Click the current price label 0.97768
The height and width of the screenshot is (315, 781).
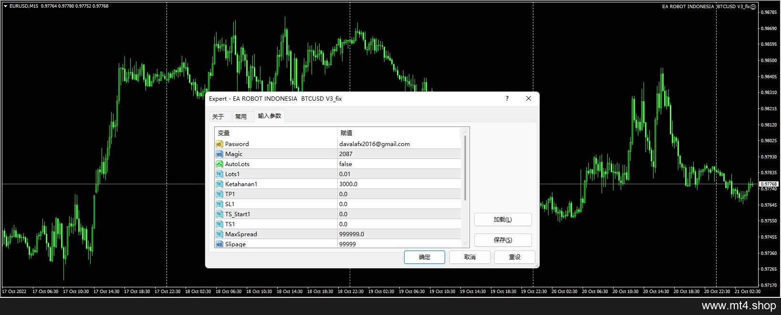[x=769, y=184]
